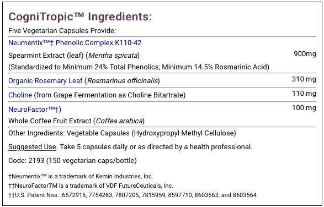Image resolution: width=324 pixels, height=207 pixels.
Task: Click the Suggested Use underlined text
Action: [32, 147]
